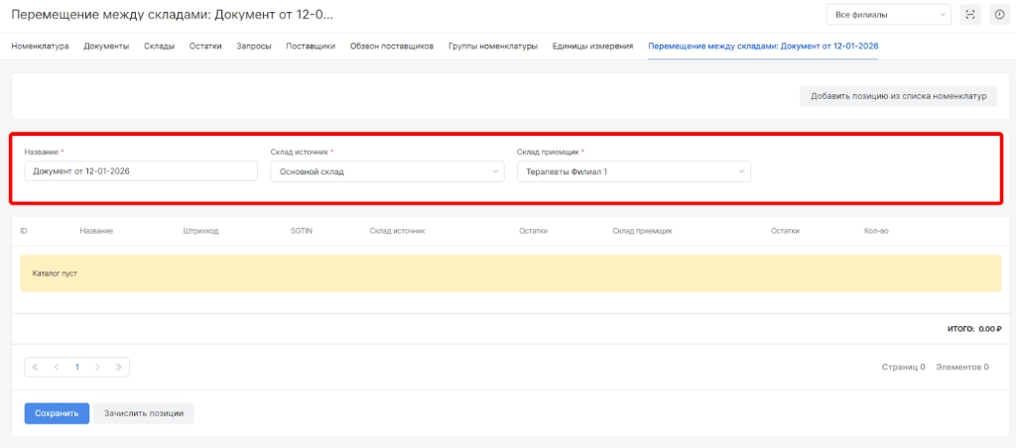Go to first page double-arrow
This screenshot has height=448, width=1016.
tap(36, 367)
